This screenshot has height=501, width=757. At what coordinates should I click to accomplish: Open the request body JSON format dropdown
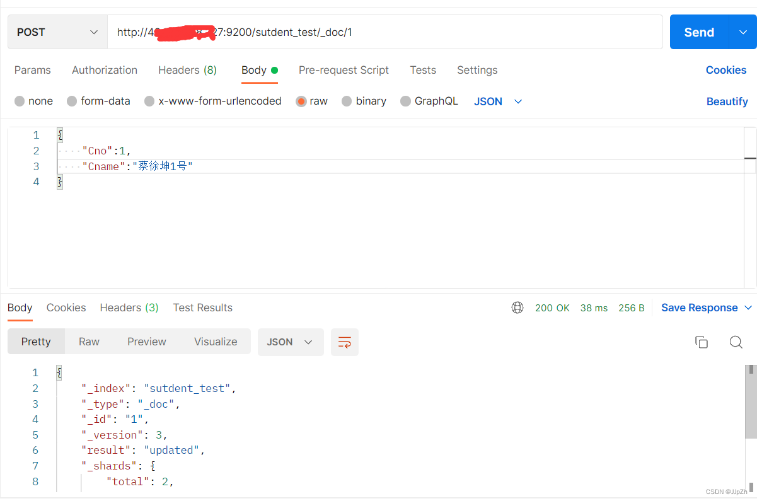pyautogui.click(x=498, y=101)
